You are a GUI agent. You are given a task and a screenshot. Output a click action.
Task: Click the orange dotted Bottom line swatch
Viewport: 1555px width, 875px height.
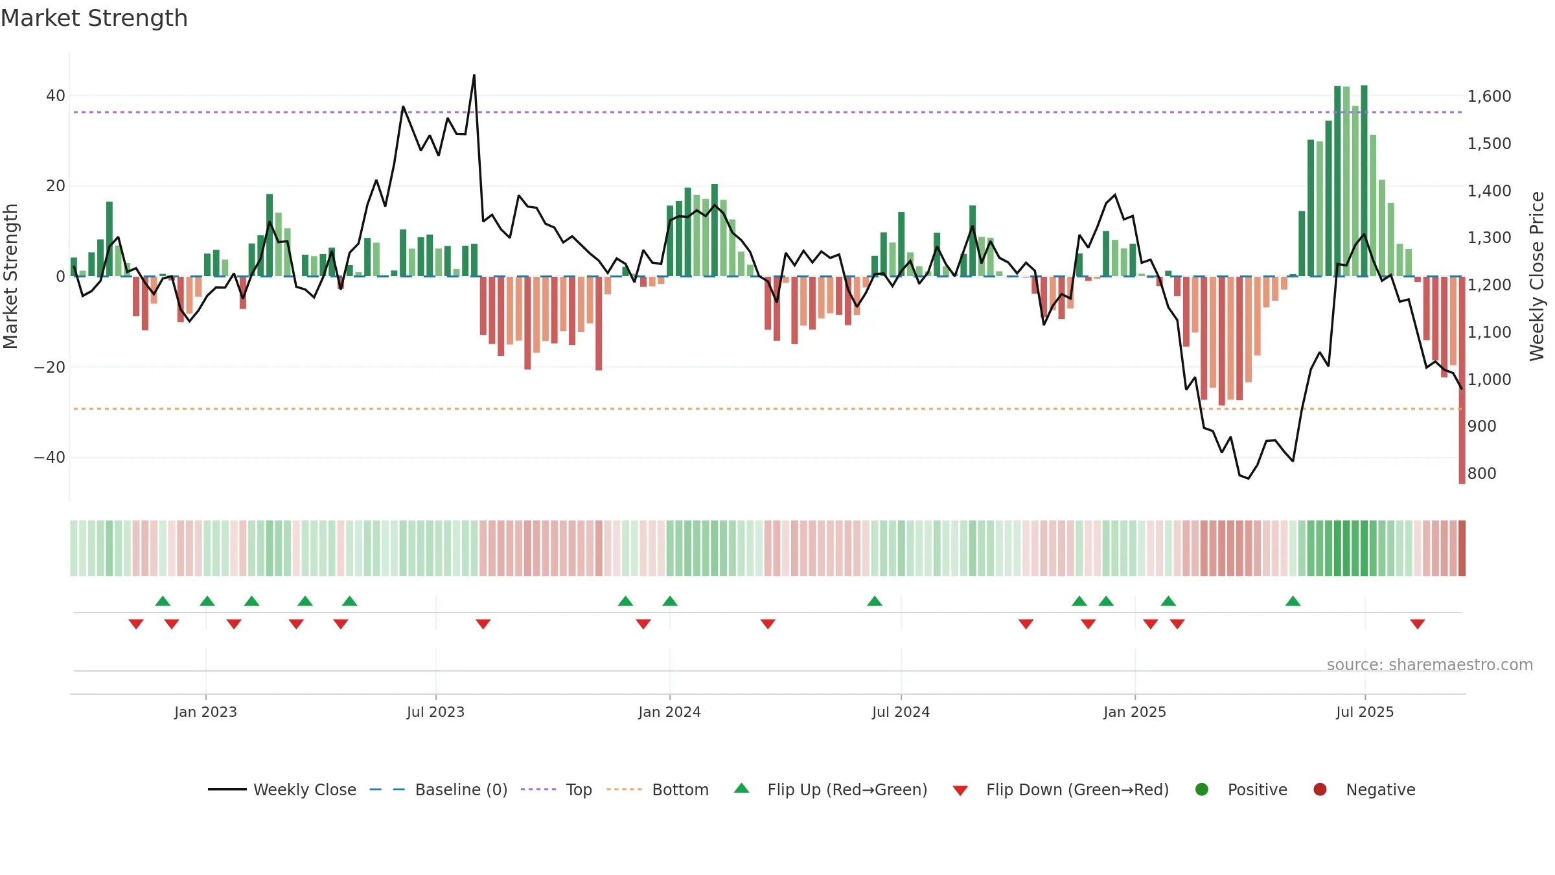(625, 789)
